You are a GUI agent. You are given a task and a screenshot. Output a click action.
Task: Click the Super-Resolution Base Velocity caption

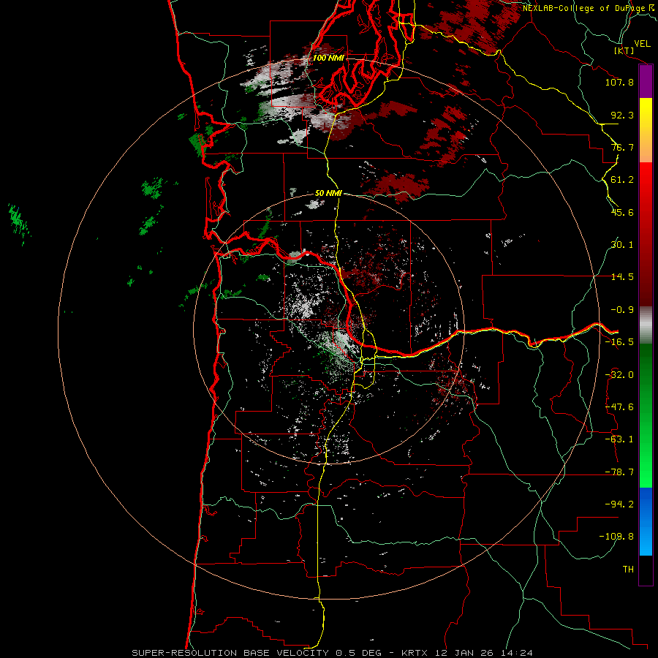pos(333,653)
